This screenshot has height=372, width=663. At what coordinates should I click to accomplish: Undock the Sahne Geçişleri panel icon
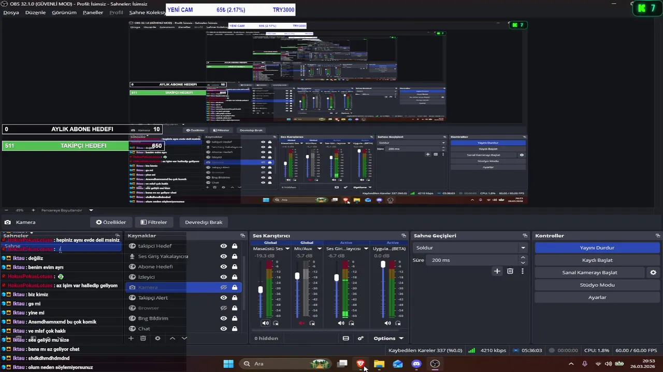tap(525, 236)
